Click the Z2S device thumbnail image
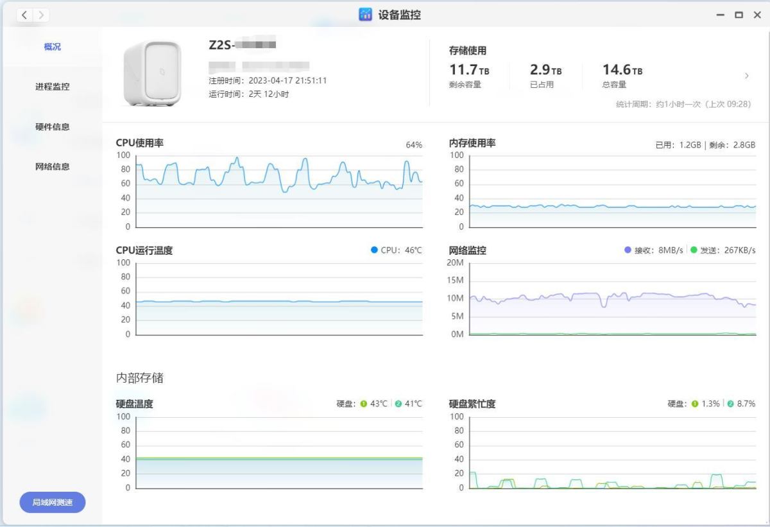 [152, 73]
